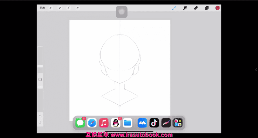The width and height of the screenshot is (258, 138).
Task: Activate the Transform arrow tool
Action: pyautogui.click(x=78, y=8)
